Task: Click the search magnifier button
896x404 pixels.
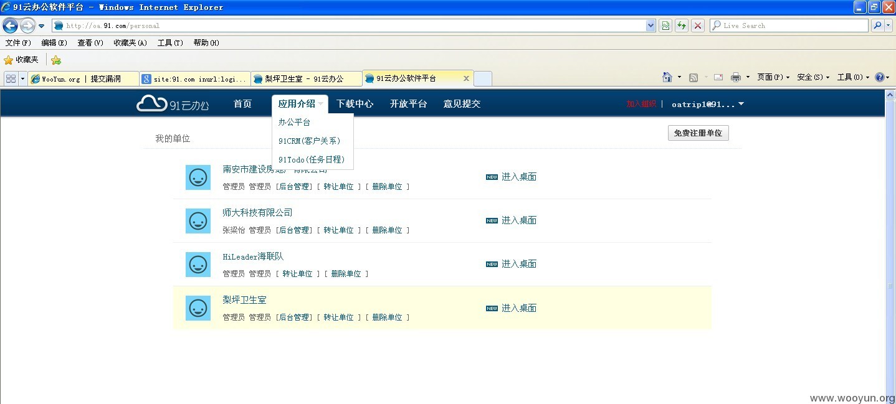Action: coord(877,26)
